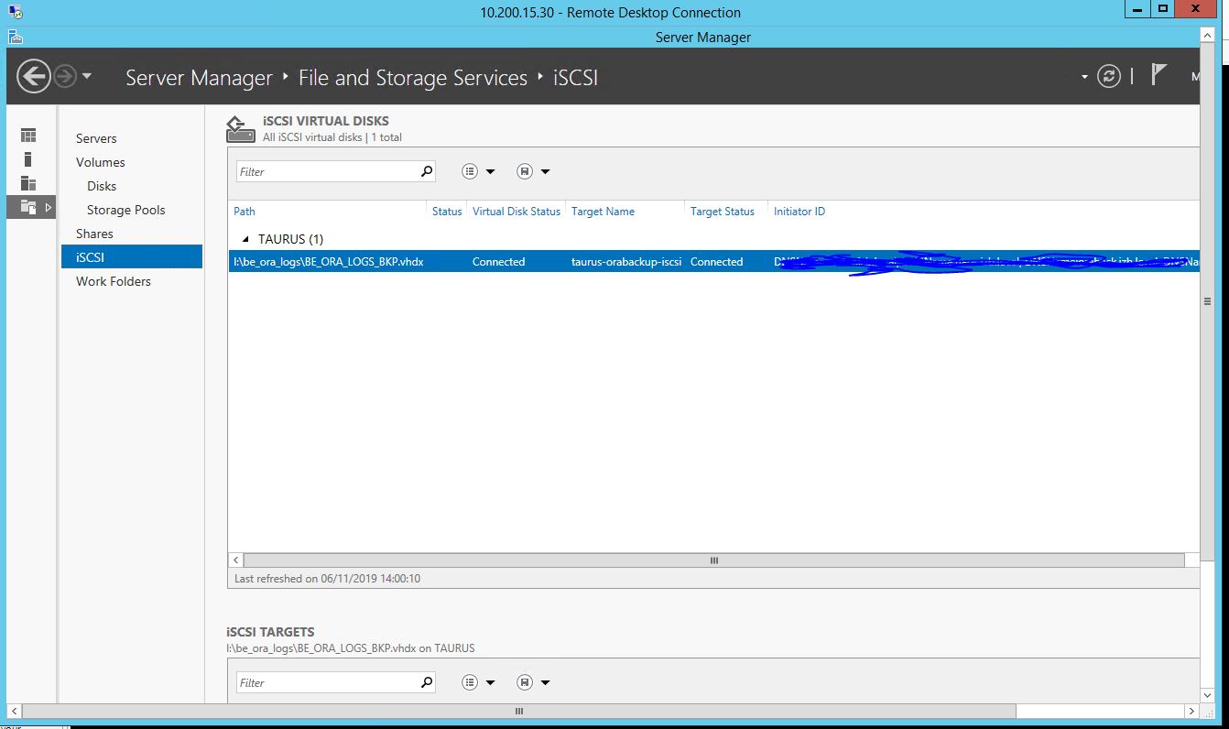Open the Volumes page
The image size is (1229, 729).
coord(101,162)
